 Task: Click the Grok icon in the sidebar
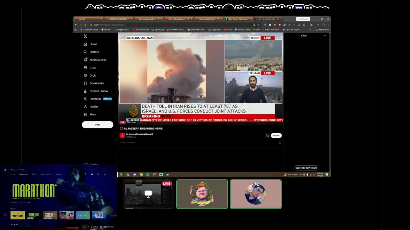click(x=85, y=75)
